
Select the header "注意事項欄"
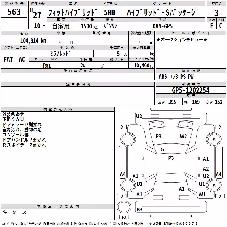tap(78, 84)
